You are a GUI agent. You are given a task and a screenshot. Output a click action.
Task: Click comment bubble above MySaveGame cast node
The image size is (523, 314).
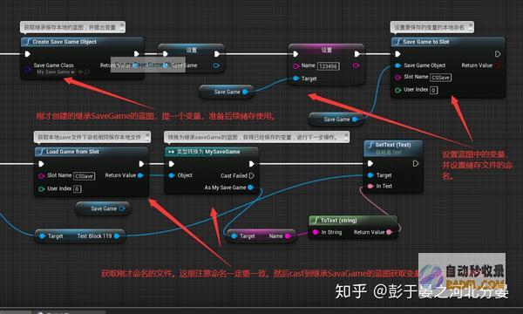point(256,137)
